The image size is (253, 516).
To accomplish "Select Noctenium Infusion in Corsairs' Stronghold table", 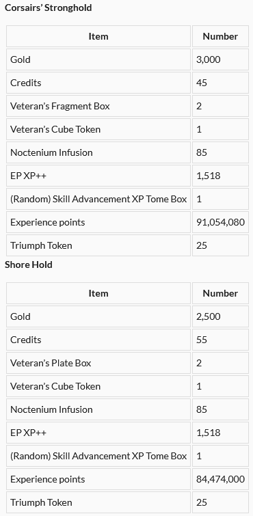I will coord(98,152).
